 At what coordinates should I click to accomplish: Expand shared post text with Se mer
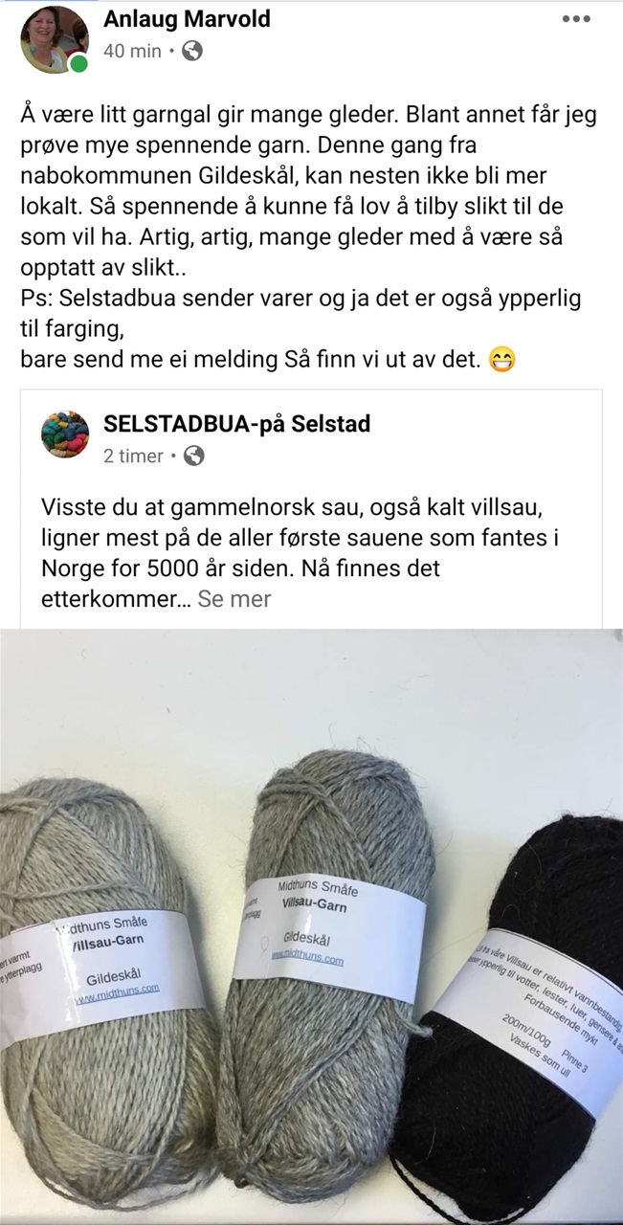pyautogui.click(x=234, y=599)
